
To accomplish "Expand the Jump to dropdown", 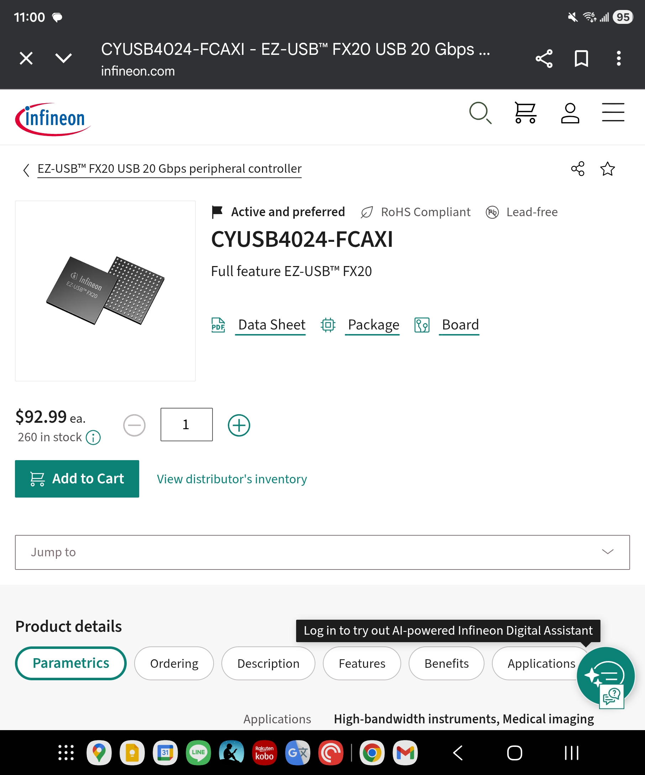I will (x=322, y=552).
